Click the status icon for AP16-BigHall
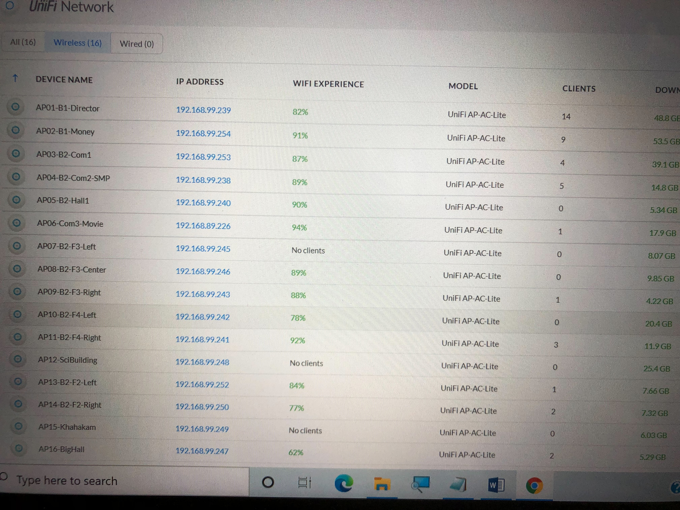680x510 pixels. pyautogui.click(x=19, y=448)
